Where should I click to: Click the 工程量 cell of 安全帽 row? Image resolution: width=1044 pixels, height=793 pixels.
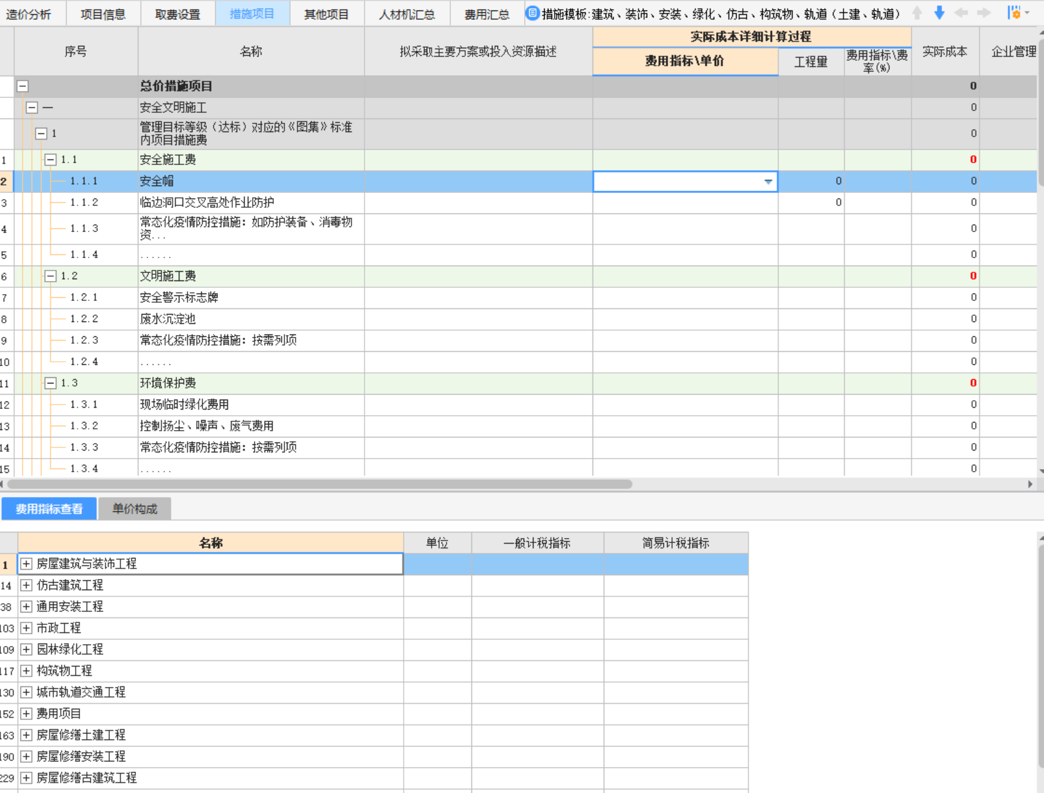[811, 181]
